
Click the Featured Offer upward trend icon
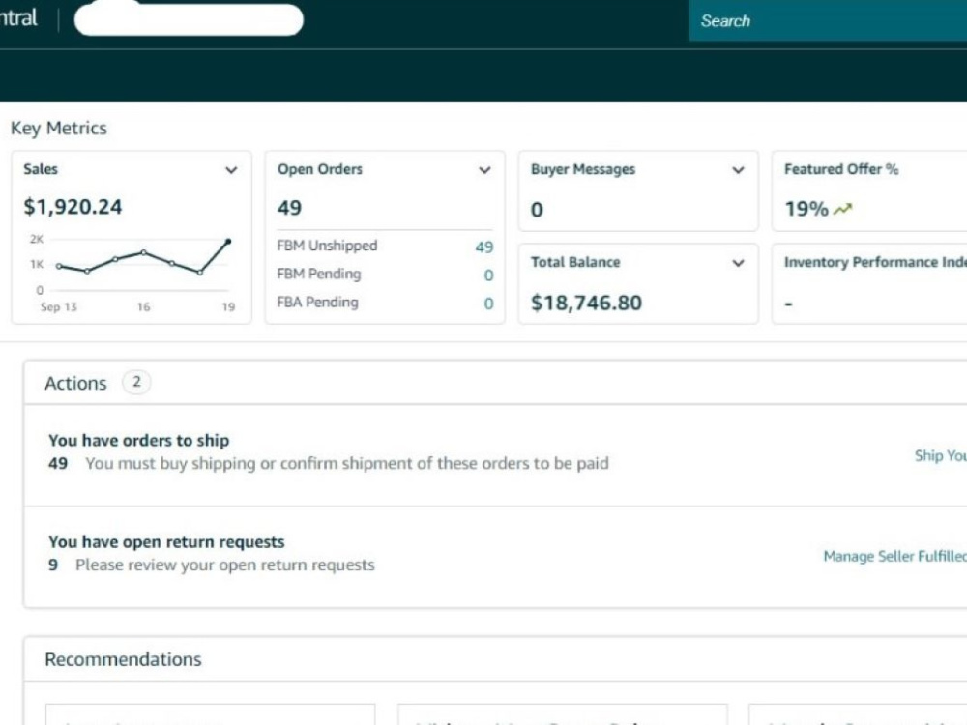coord(842,210)
